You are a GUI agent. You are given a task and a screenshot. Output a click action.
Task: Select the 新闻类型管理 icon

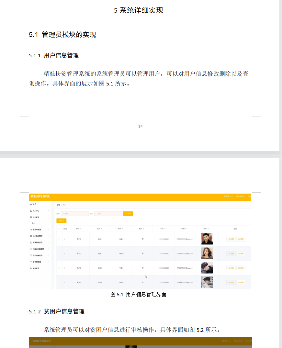coord(31,242)
